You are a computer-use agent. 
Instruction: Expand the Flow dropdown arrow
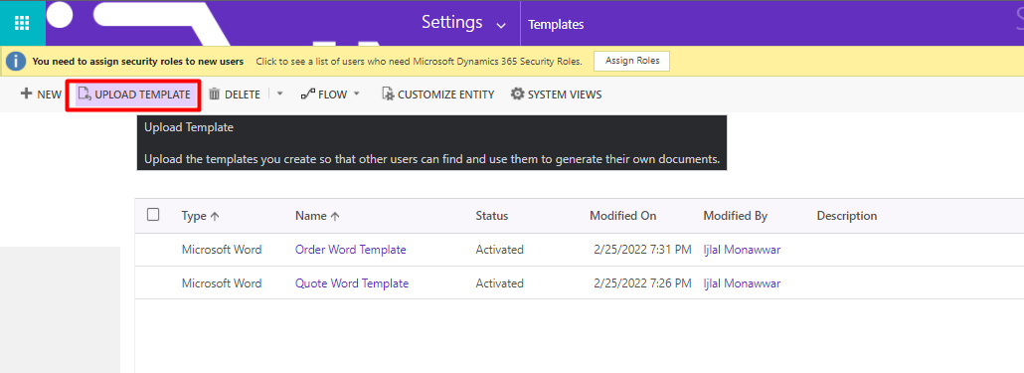pyautogui.click(x=357, y=93)
